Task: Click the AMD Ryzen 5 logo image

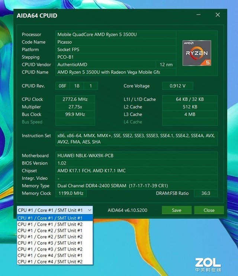Action: pyautogui.click(x=197, y=53)
